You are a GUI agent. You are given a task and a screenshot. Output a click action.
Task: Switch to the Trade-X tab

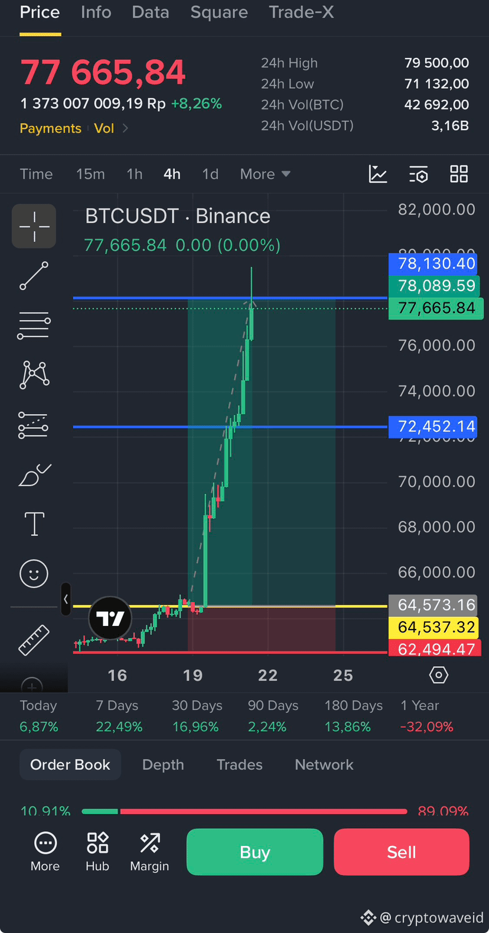[x=301, y=12]
